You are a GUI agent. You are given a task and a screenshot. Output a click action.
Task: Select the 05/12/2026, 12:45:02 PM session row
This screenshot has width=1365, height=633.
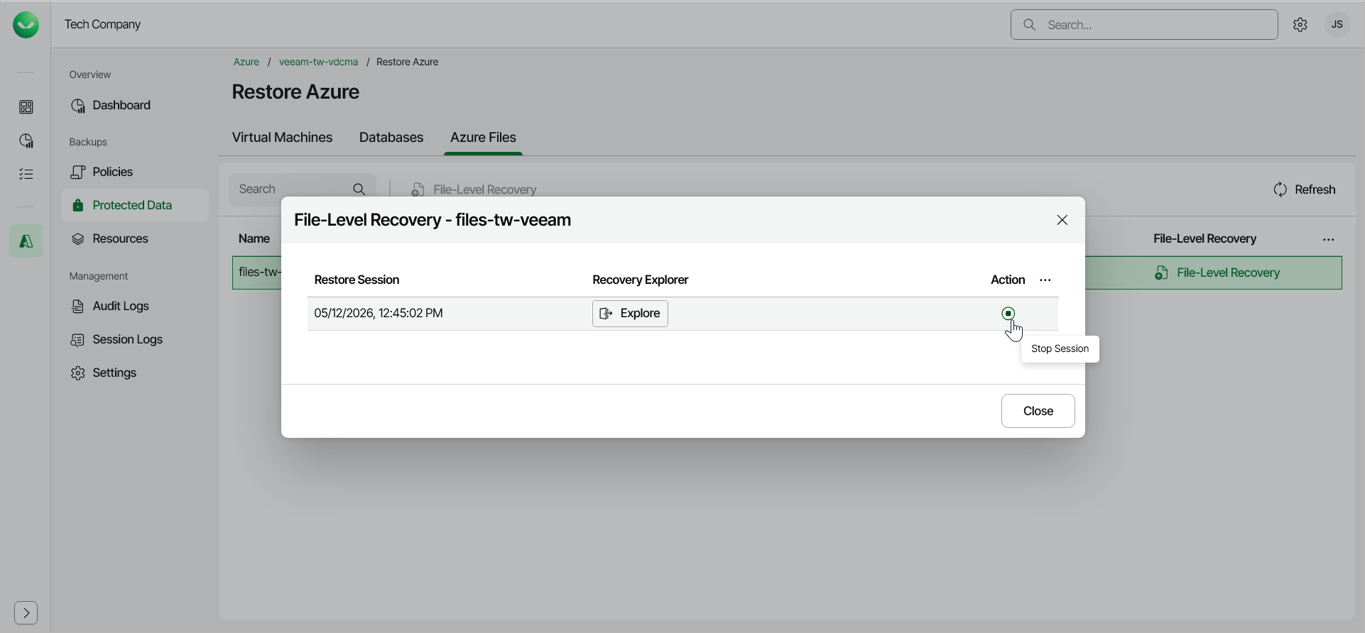[682, 314]
